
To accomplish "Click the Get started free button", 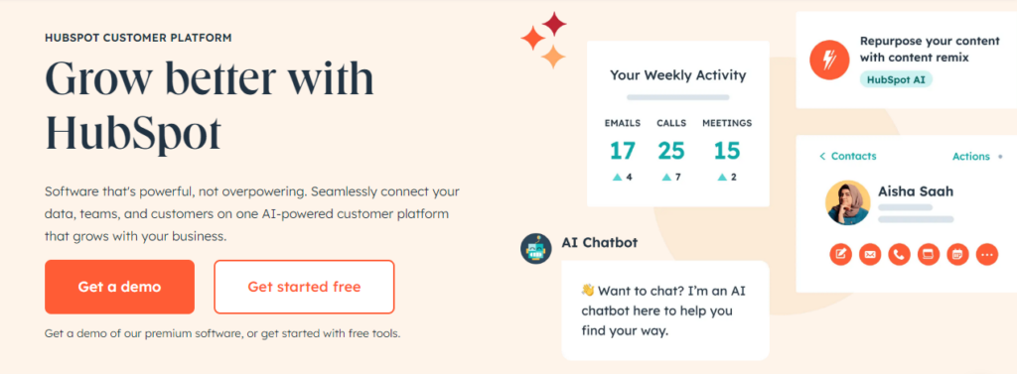I will click(x=304, y=287).
